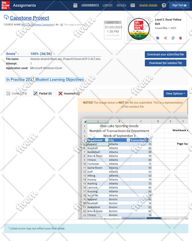Open the MIS110 Business Computing course link
This screenshot has height=241, width=192.
click(x=38, y=25)
